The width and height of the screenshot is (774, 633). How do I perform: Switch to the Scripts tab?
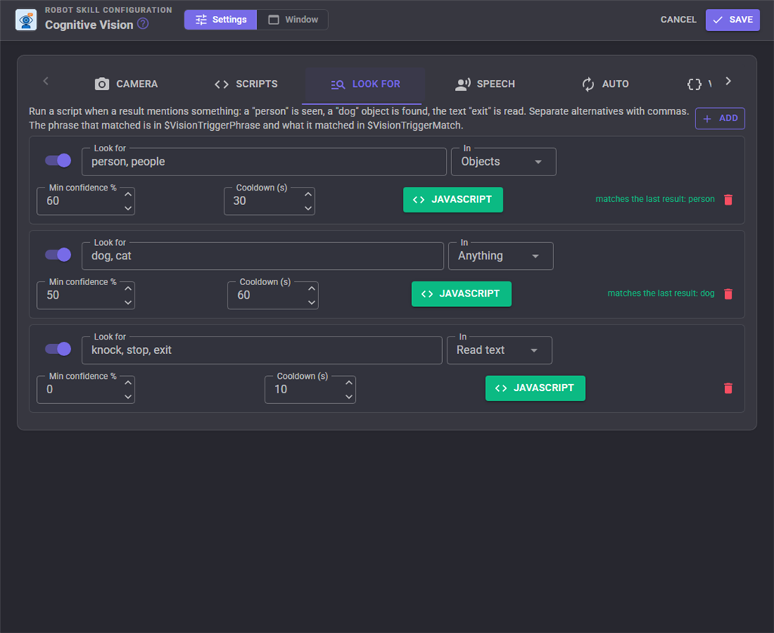(246, 84)
